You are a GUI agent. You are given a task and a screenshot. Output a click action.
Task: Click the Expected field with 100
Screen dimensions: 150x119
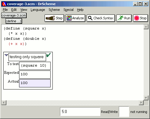coord(35,74)
